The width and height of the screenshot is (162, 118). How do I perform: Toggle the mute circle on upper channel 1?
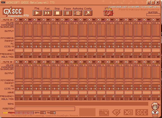tap(16, 20)
